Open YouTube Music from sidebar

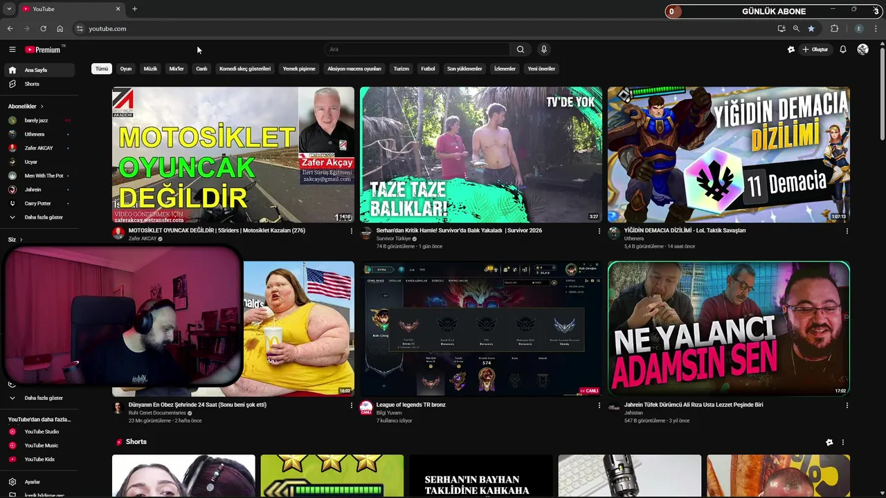[40, 445]
